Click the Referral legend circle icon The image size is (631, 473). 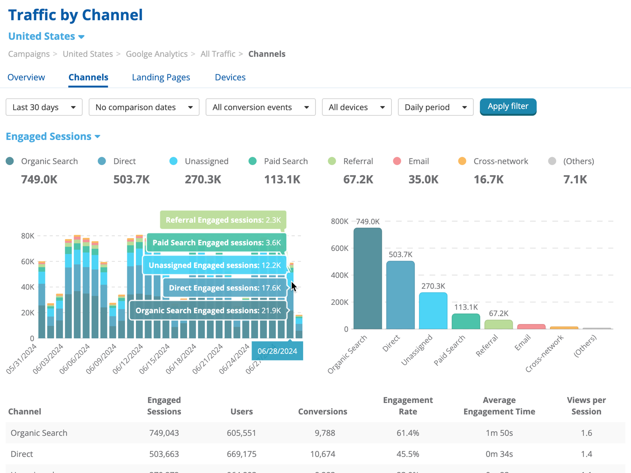coord(332,161)
